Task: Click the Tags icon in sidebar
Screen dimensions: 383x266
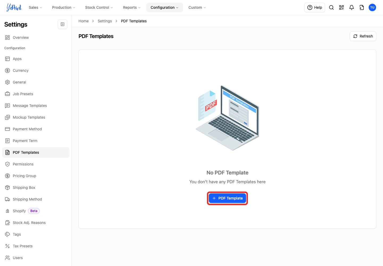Action: [x=7, y=234]
